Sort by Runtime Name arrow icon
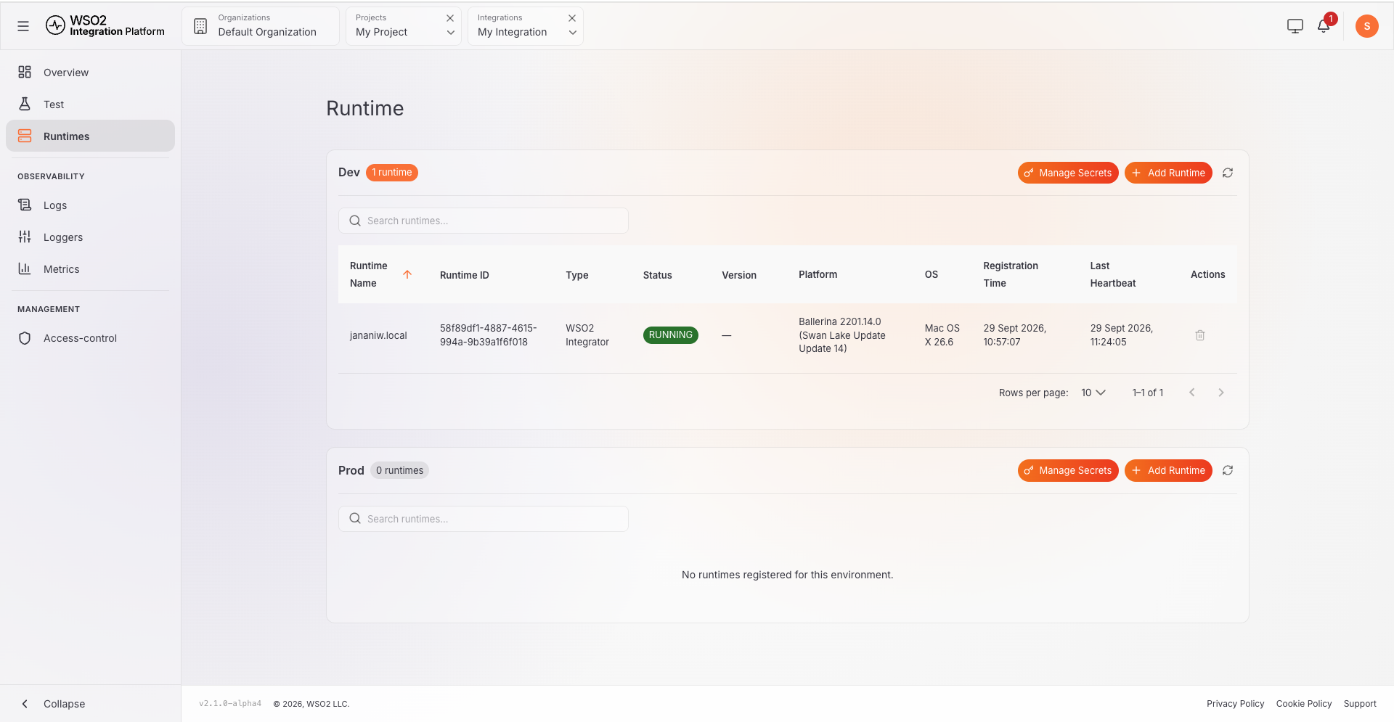The image size is (1394, 722). (407, 274)
